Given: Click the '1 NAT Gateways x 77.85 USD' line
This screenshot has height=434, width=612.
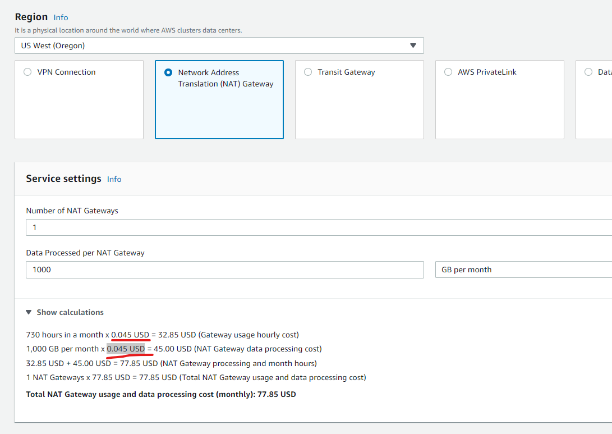Looking at the screenshot, I should [196, 377].
